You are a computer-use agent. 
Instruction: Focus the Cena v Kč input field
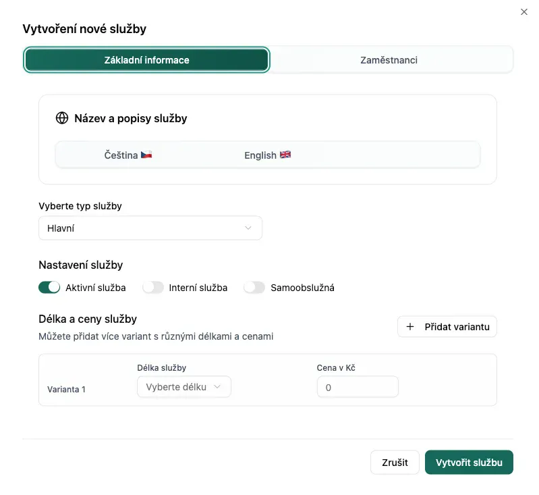[358, 388]
